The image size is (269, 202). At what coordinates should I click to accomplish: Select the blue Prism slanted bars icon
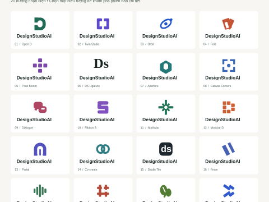pos(228,149)
